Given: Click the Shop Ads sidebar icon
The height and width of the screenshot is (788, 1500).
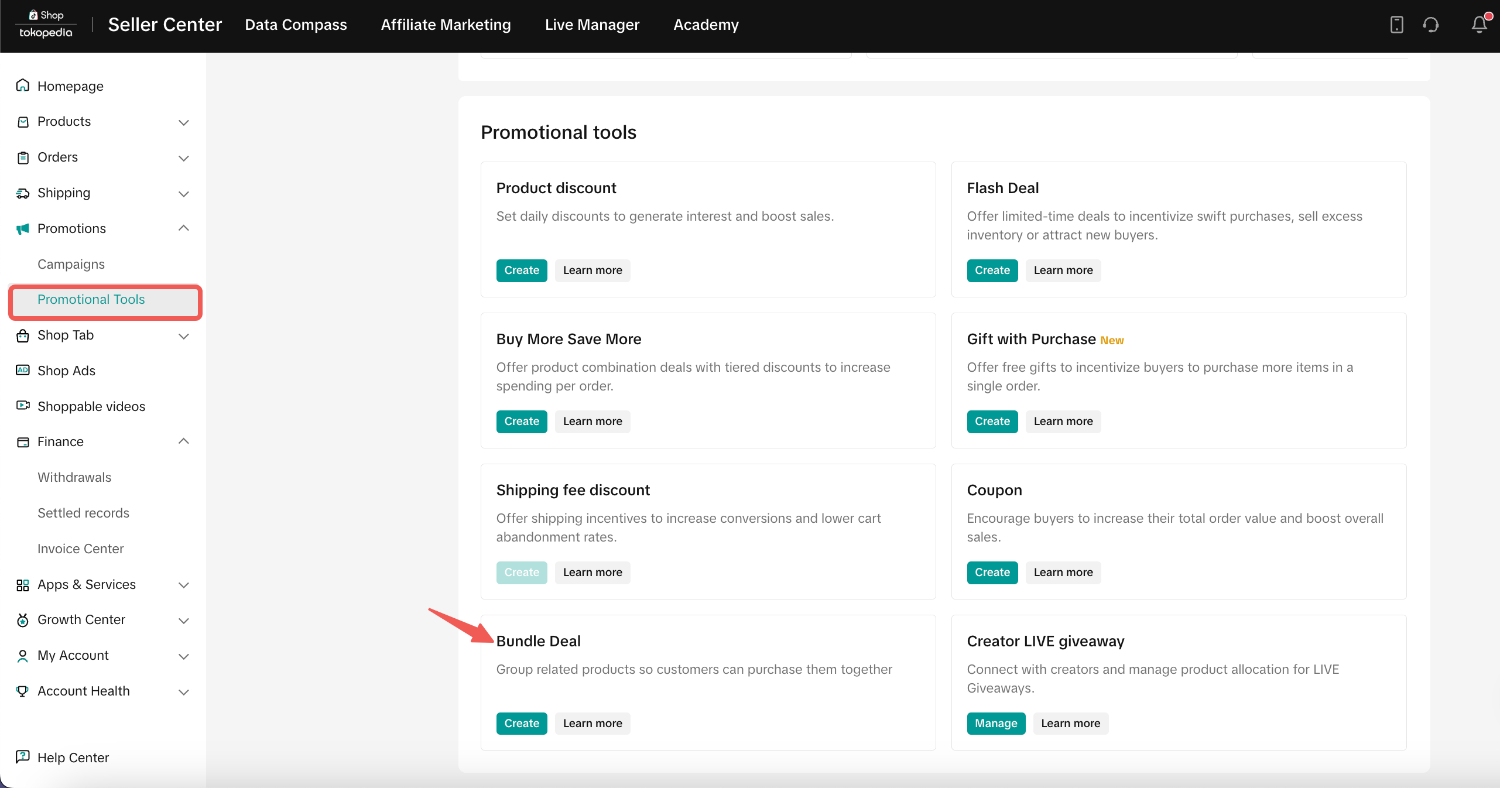Looking at the screenshot, I should [23, 371].
